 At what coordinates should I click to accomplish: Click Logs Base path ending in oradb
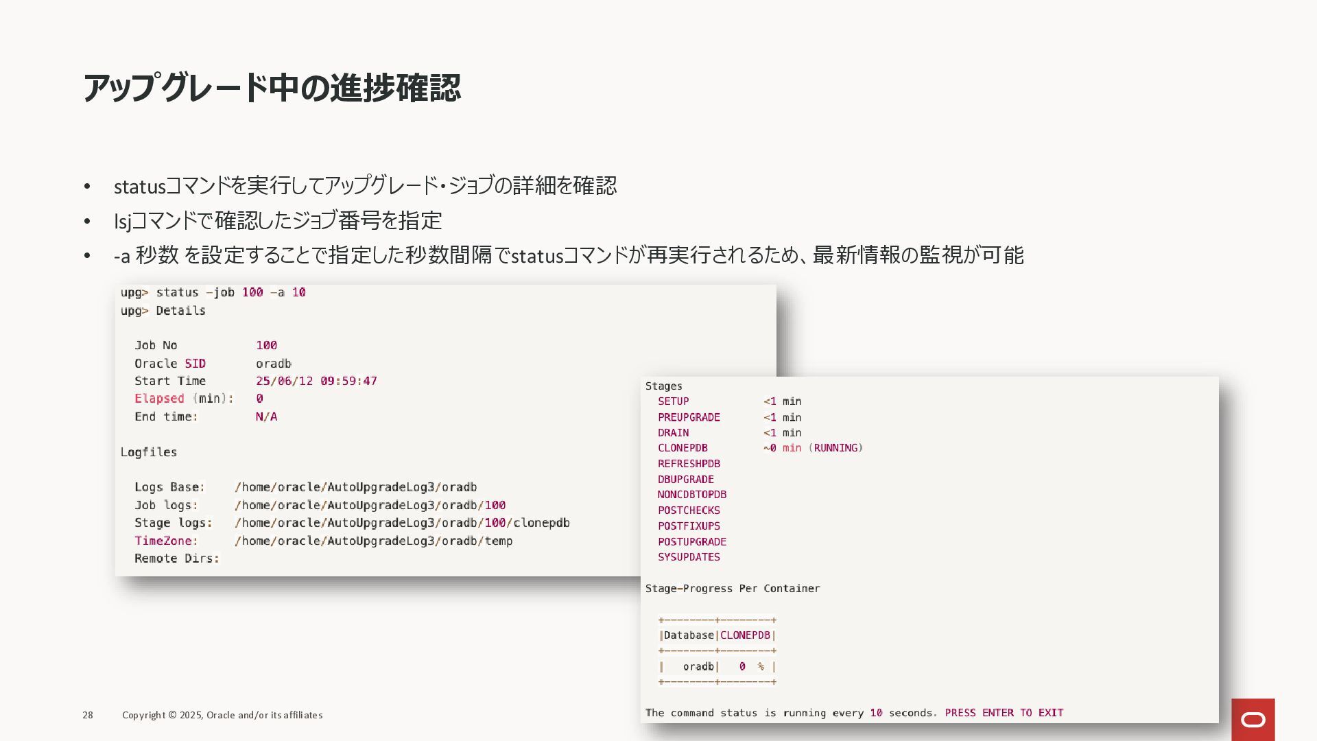pos(355,487)
